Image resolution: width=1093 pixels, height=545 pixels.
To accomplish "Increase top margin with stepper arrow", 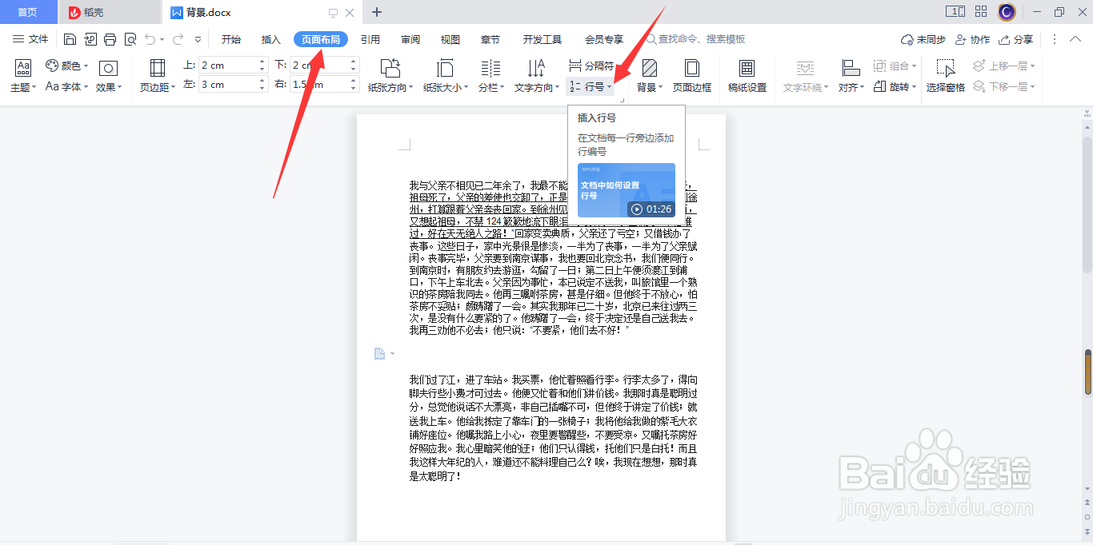I will point(262,62).
